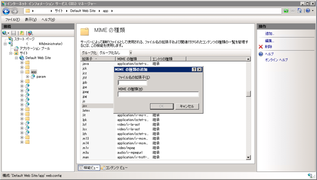Select the .m3u row
This screenshot has height=180, width=317.
tap(163, 153)
